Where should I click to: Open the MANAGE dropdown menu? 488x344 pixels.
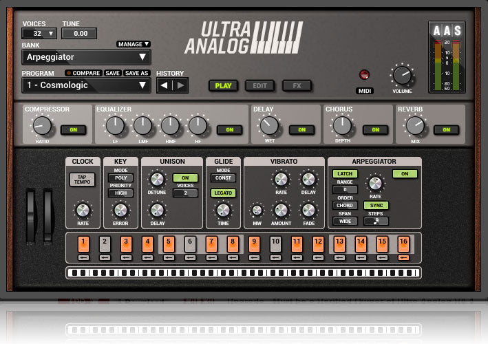(134, 44)
